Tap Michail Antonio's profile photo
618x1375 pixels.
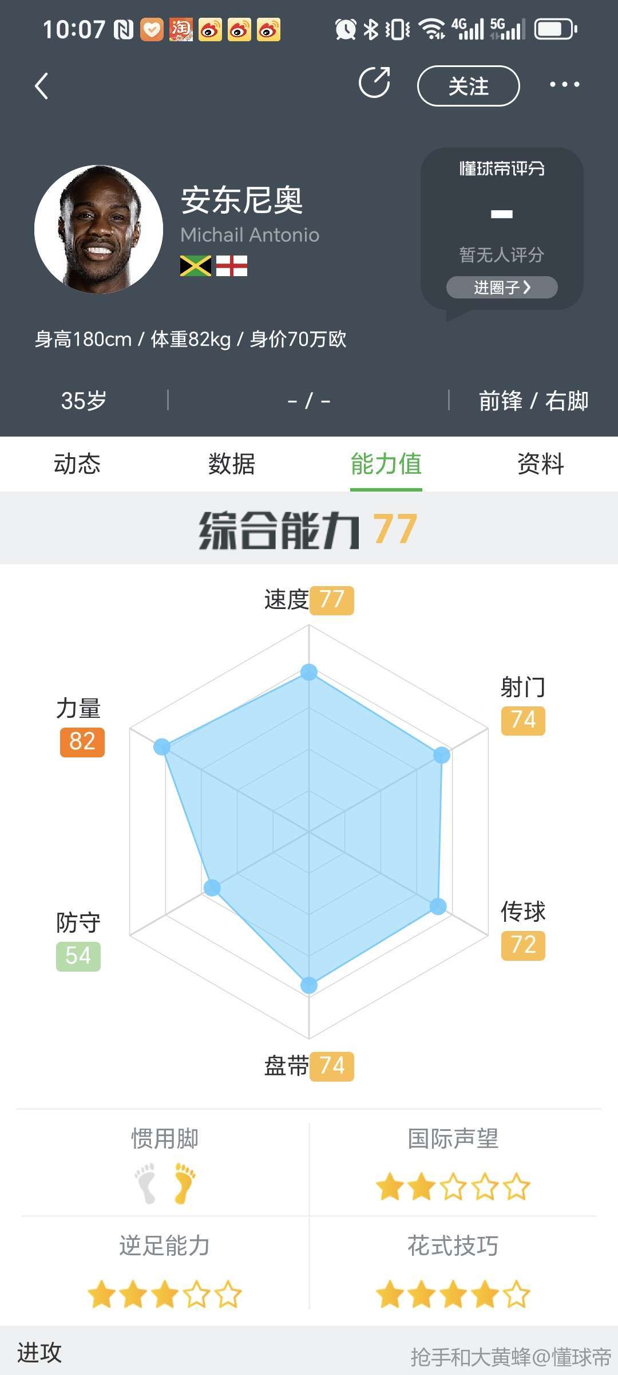point(98,229)
